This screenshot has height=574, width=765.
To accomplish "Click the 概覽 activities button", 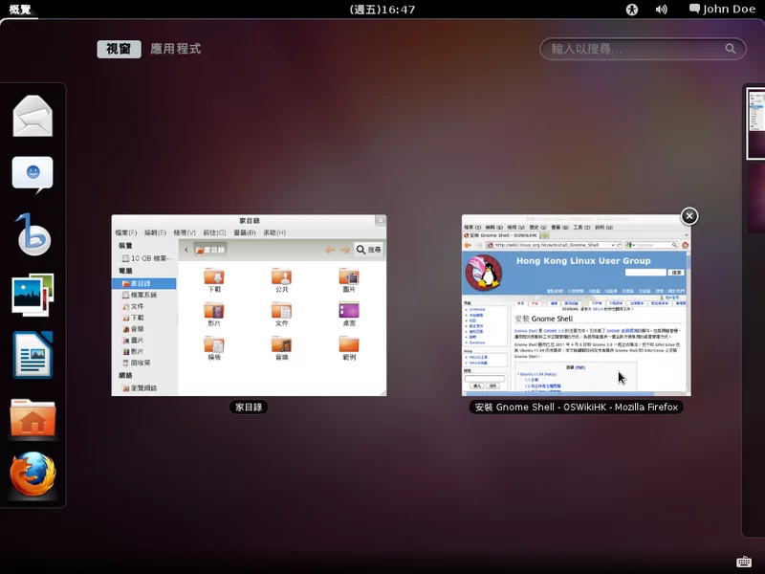I will [19, 10].
